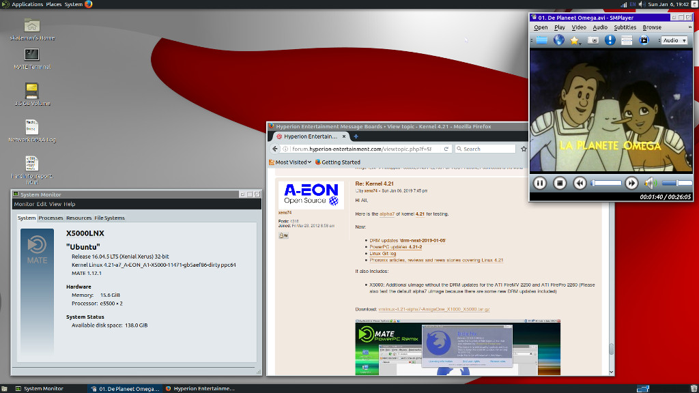Select the Network DPAA Log file icon
This screenshot has width=699, height=393.
click(31, 131)
